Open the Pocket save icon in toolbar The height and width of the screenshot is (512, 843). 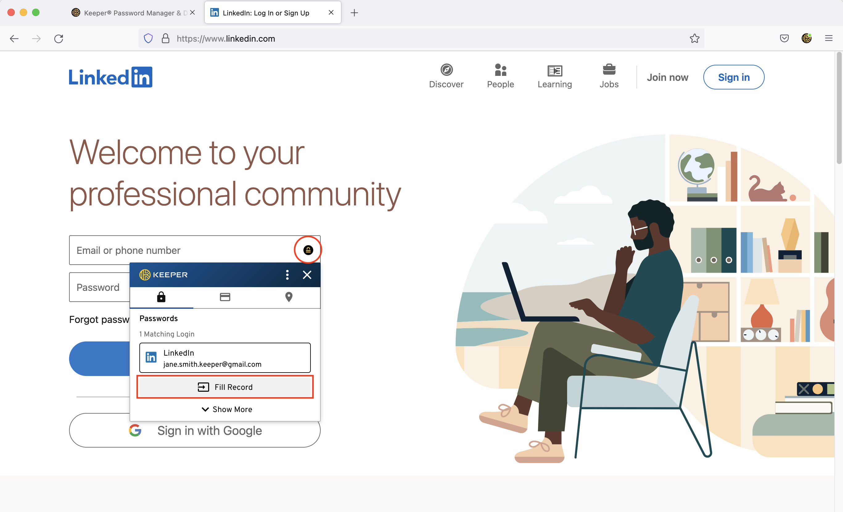pos(784,38)
